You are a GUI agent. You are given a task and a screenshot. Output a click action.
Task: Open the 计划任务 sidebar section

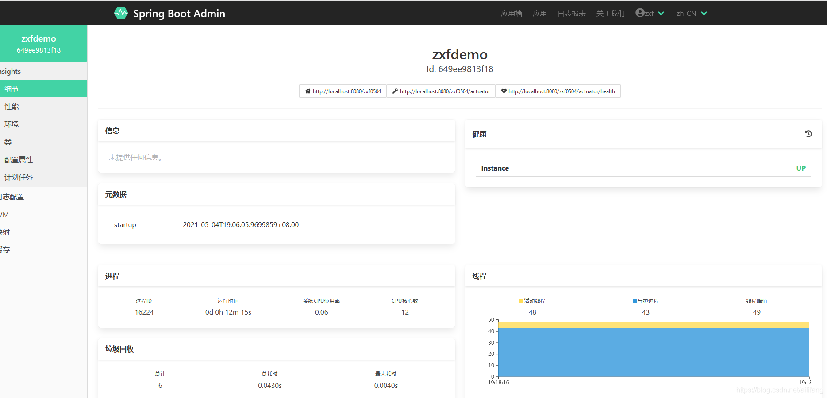pos(19,177)
